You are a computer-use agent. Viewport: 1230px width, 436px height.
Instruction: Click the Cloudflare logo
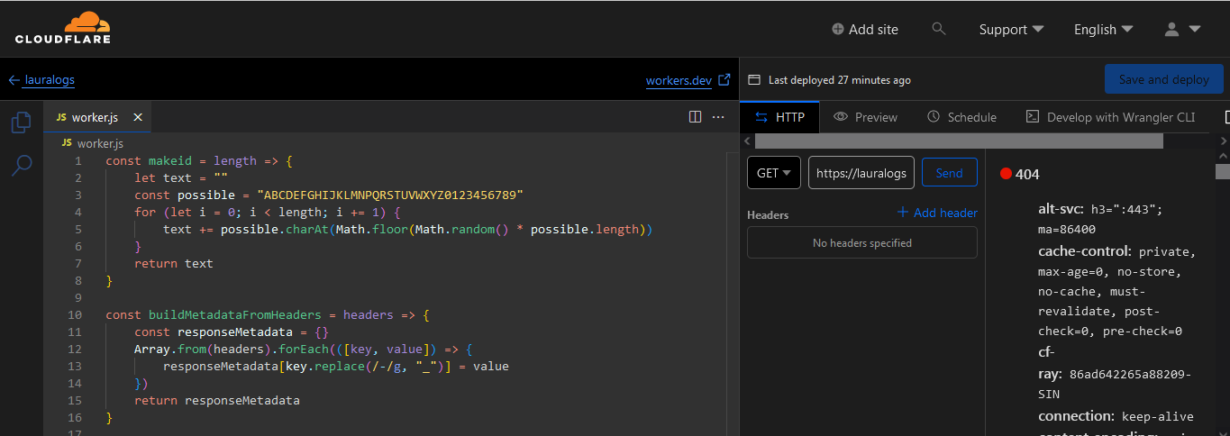pos(62,28)
